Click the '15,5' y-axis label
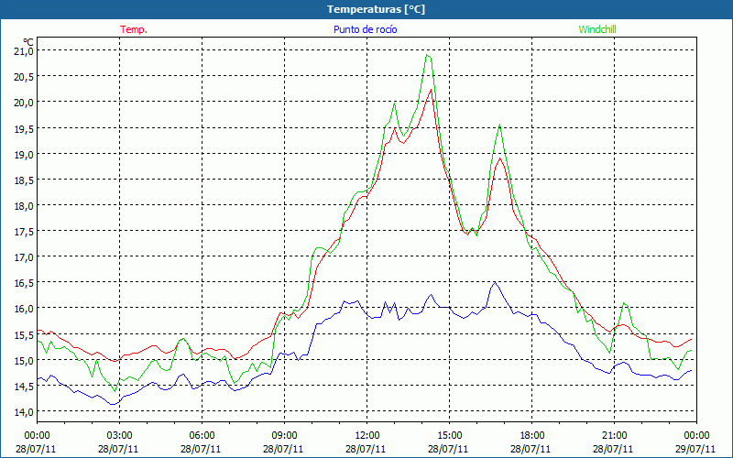 coord(24,334)
